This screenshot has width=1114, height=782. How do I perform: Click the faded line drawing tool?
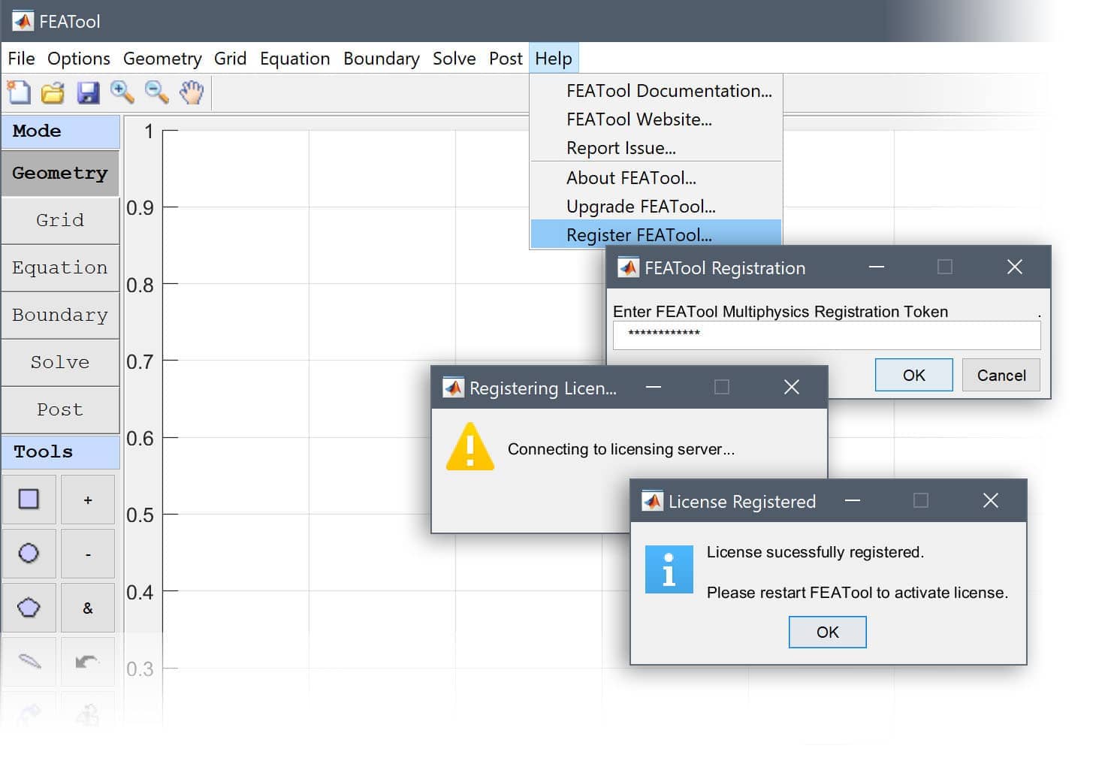(29, 662)
